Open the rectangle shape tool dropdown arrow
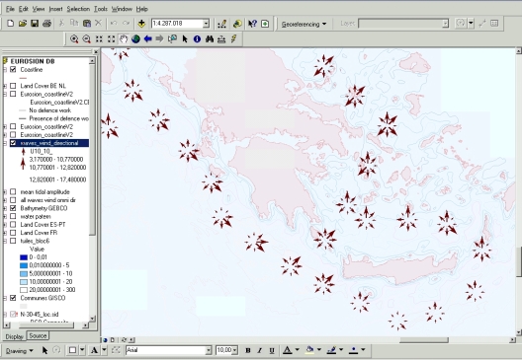 (82, 350)
